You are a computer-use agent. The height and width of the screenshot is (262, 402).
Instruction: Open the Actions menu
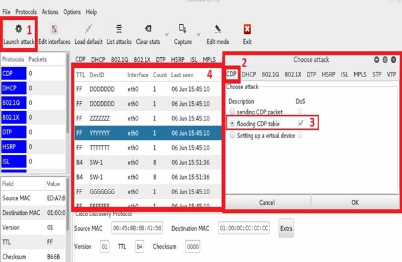point(50,12)
